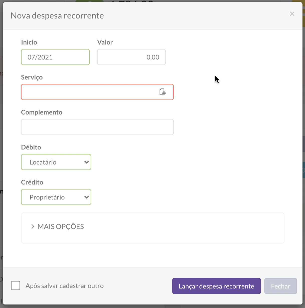This screenshot has width=305, height=308.
Task: Click into the Valor amount field
Action: point(131,57)
